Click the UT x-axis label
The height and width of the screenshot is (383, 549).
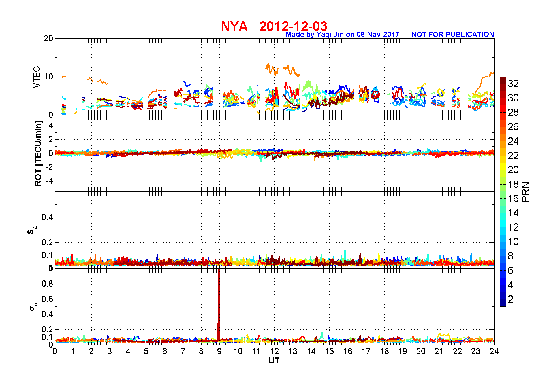pyautogui.click(x=274, y=361)
